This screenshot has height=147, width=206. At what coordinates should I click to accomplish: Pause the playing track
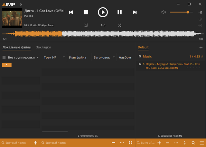(x=119, y=12)
